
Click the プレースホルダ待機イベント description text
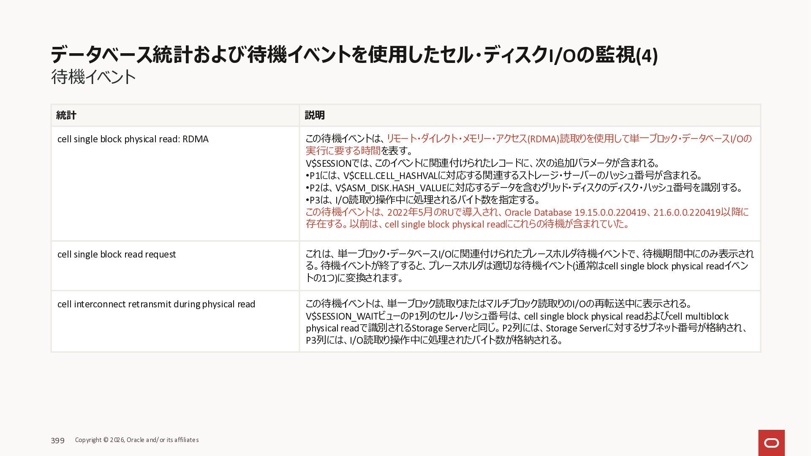529,266
